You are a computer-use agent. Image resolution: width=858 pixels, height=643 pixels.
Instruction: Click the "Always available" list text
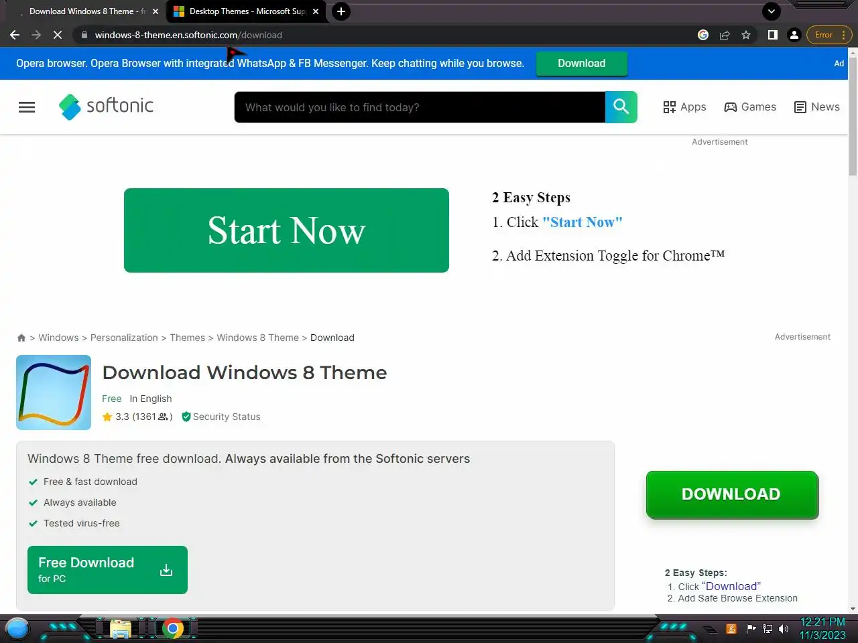point(80,502)
